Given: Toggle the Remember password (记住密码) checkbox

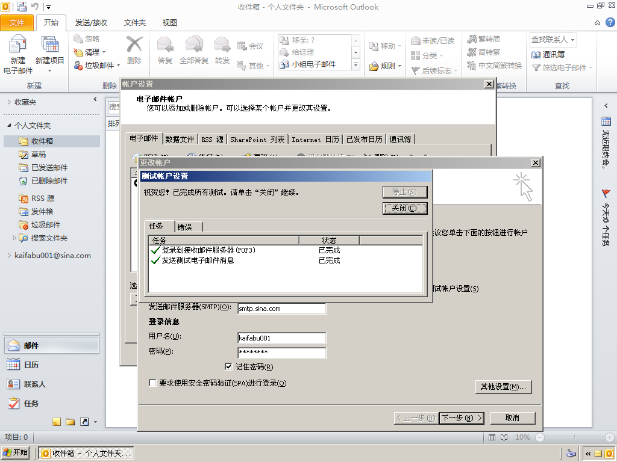Looking at the screenshot, I should click(x=228, y=366).
